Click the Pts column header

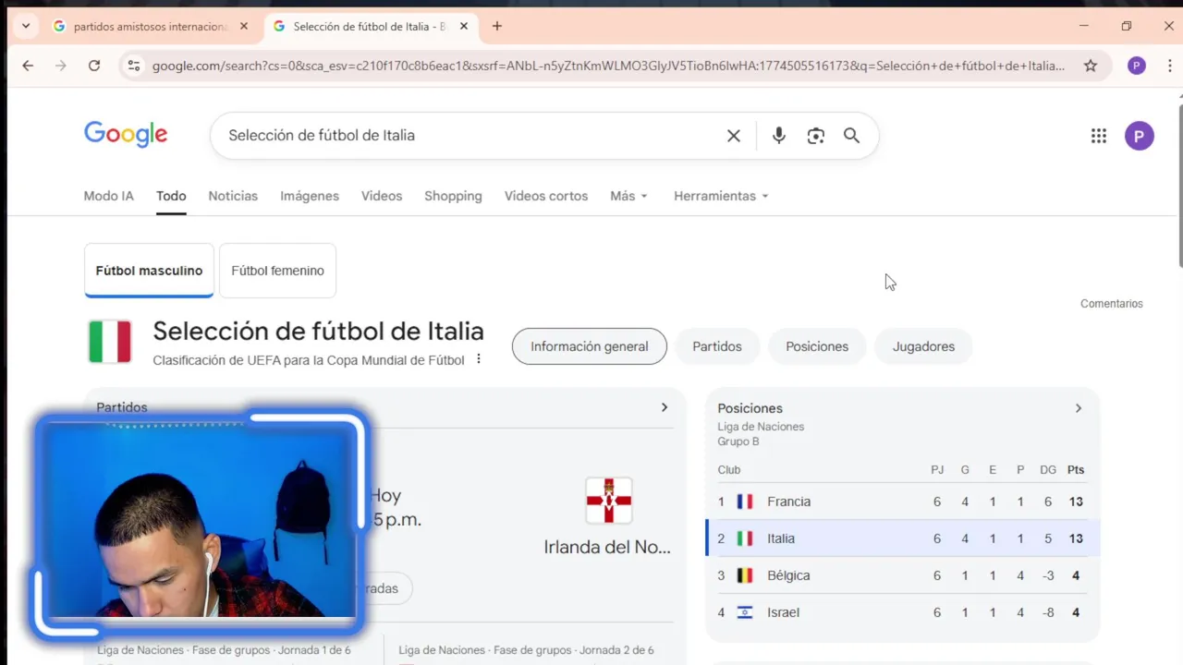pos(1076,469)
